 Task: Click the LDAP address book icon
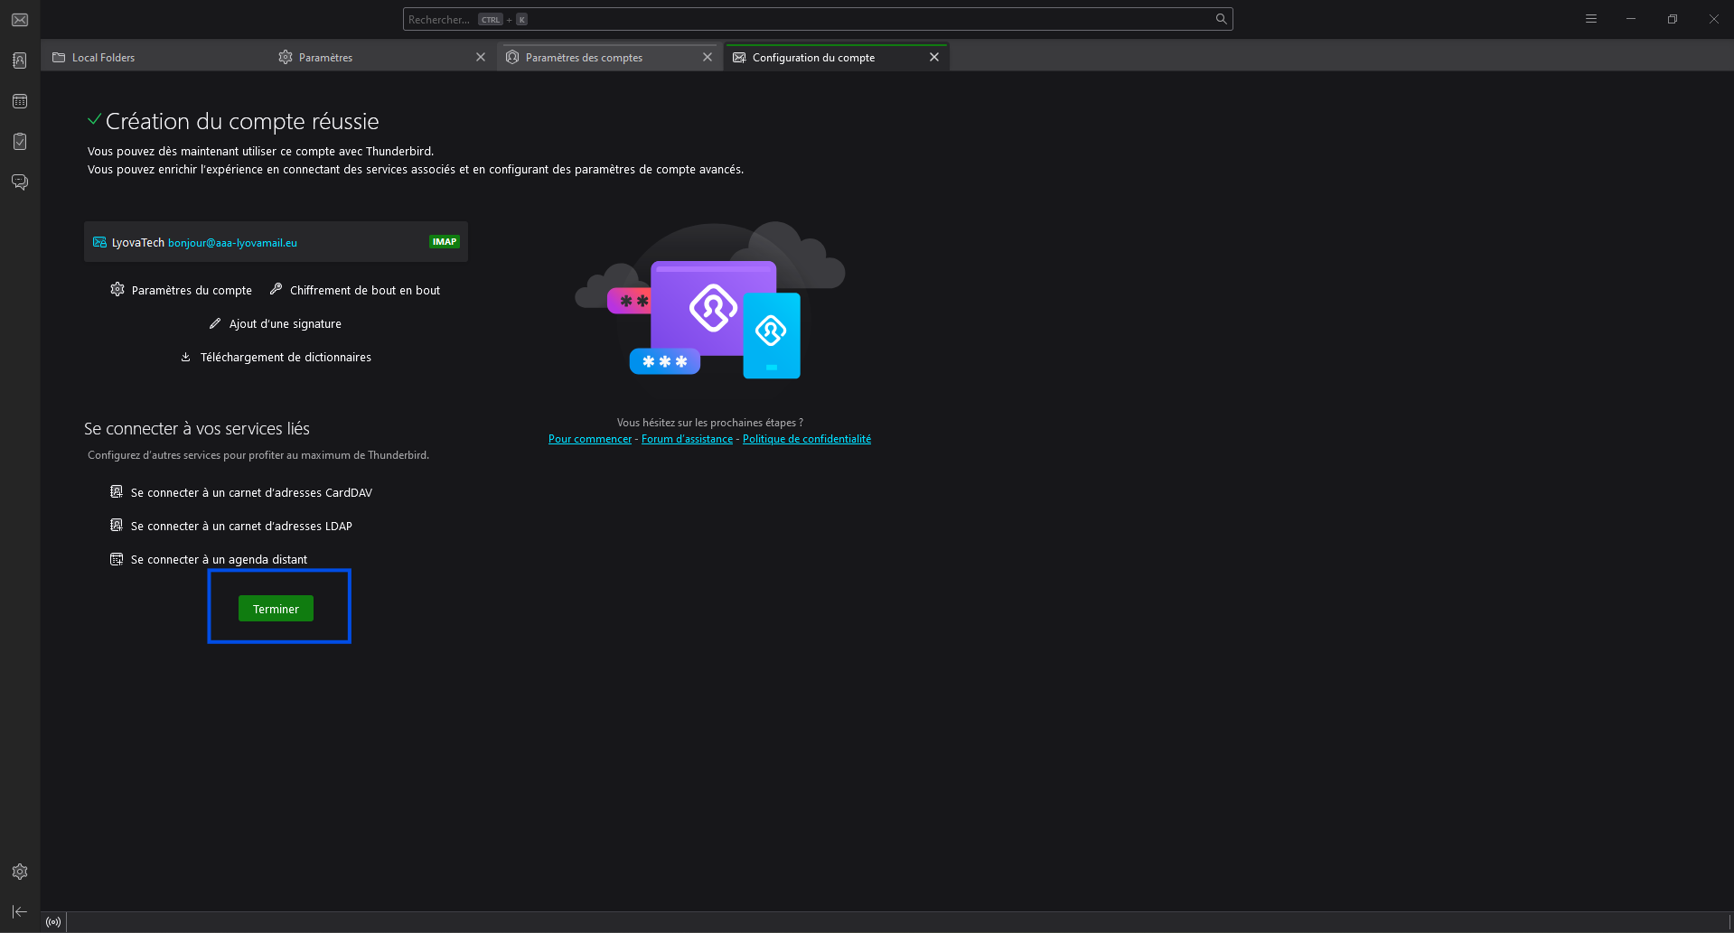tap(117, 525)
